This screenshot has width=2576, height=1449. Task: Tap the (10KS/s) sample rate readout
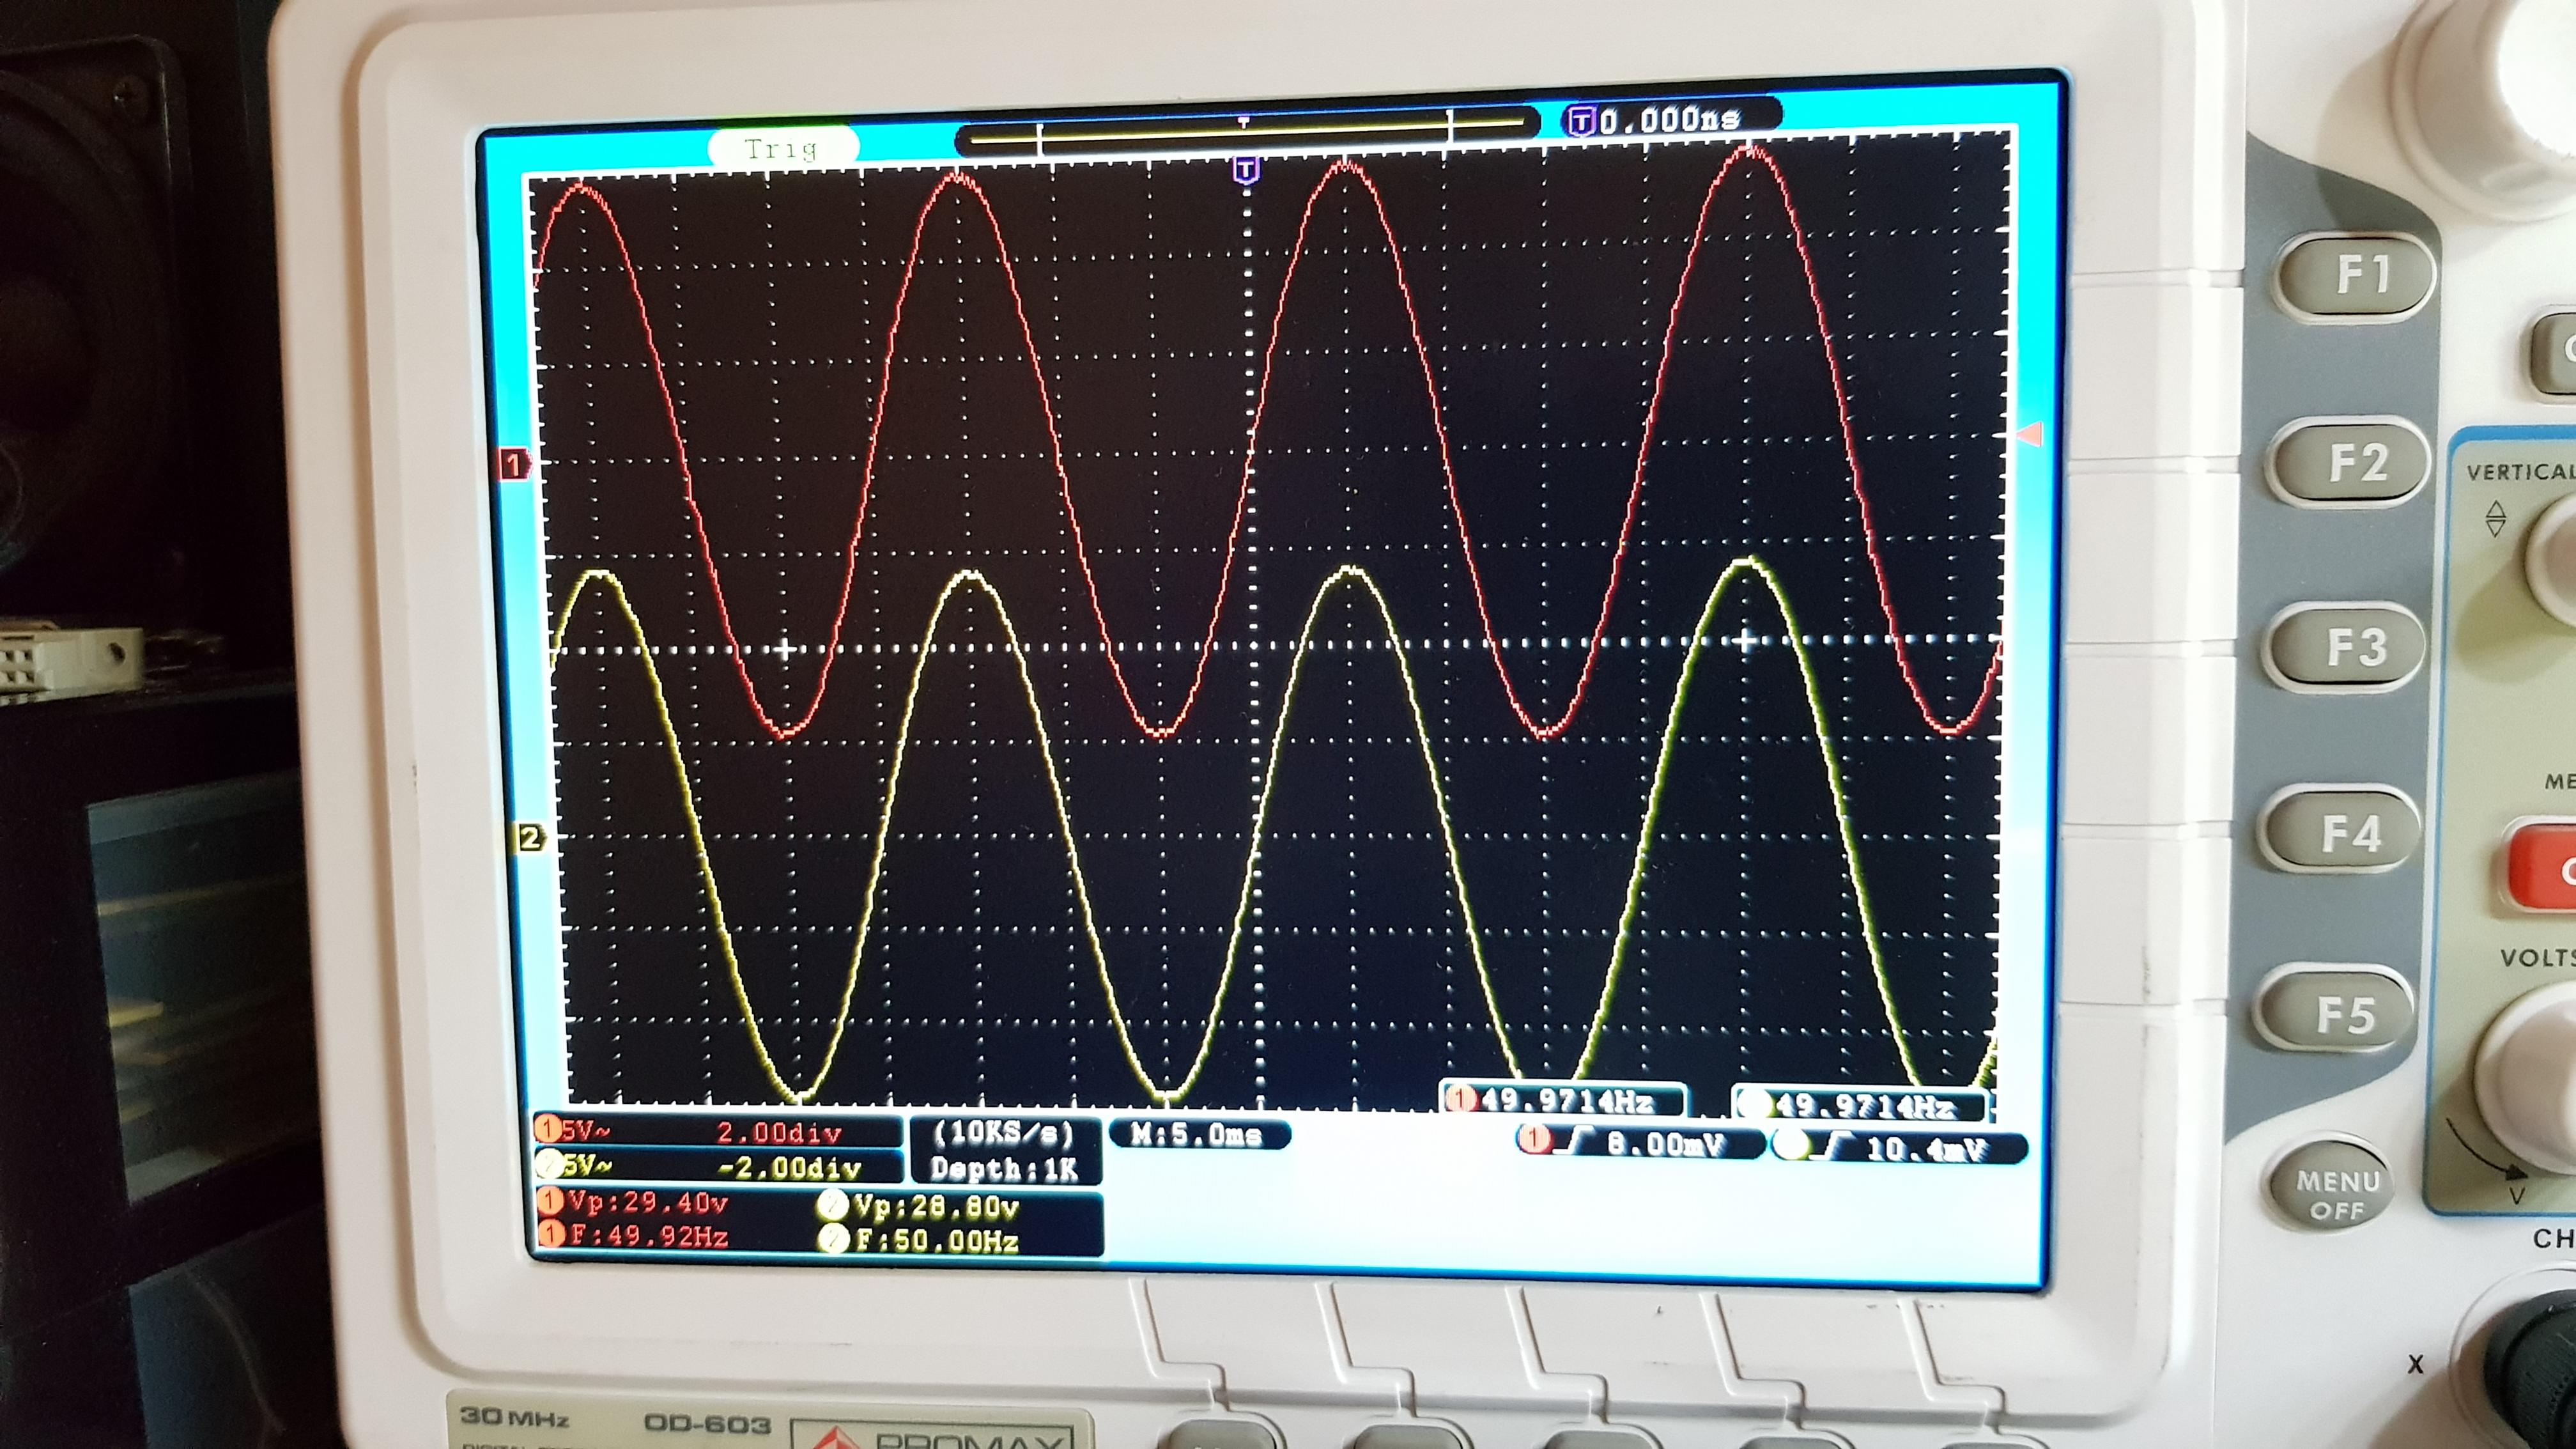click(x=1004, y=1134)
